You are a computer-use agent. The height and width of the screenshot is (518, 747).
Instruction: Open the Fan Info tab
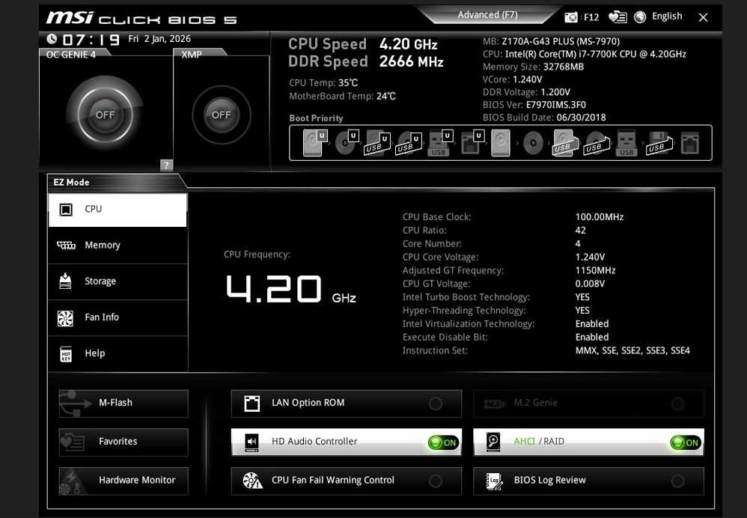118,318
